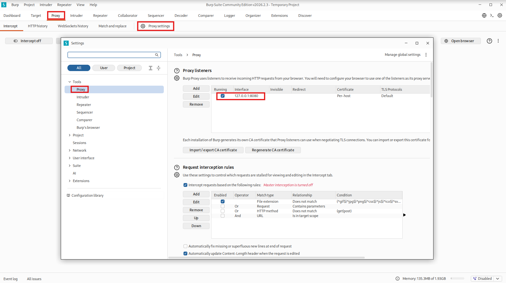Expand the User interface tree node
This screenshot has width=506, height=283.
[70, 158]
